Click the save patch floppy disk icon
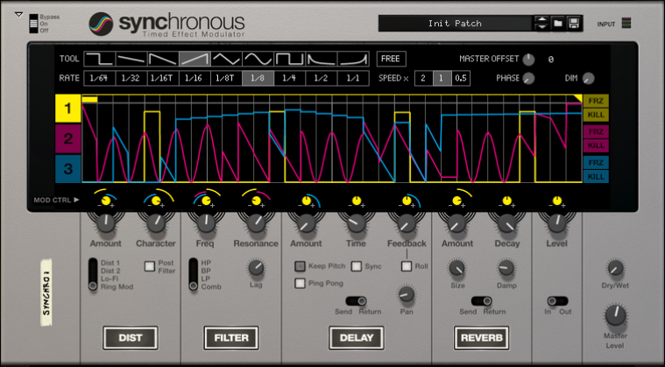The height and width of the screenshot is (367, 665). coord(574,23)
